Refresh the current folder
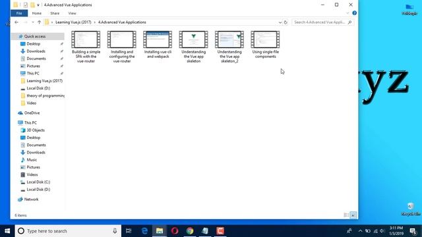 286,22
